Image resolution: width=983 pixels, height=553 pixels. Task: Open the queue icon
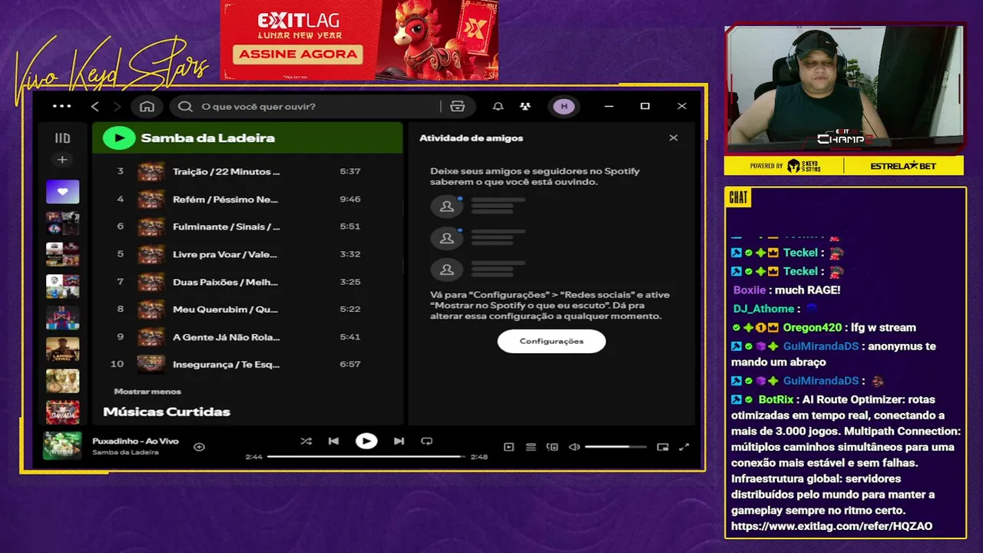point(531,446)
